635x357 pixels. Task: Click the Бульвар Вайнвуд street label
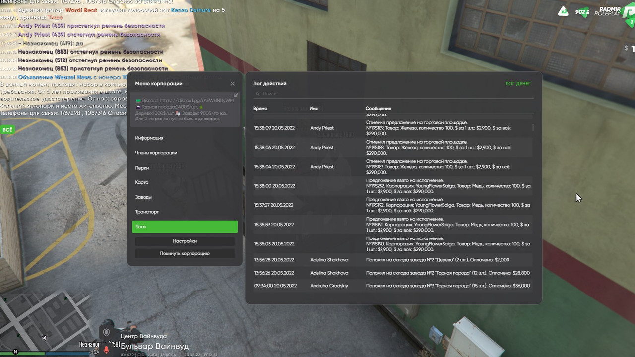155,346
